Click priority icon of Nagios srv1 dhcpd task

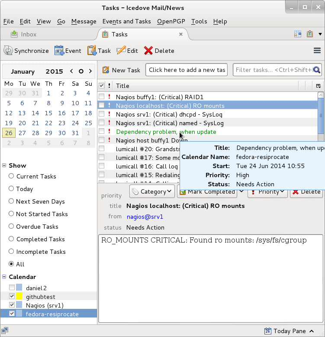click(109, 114)
